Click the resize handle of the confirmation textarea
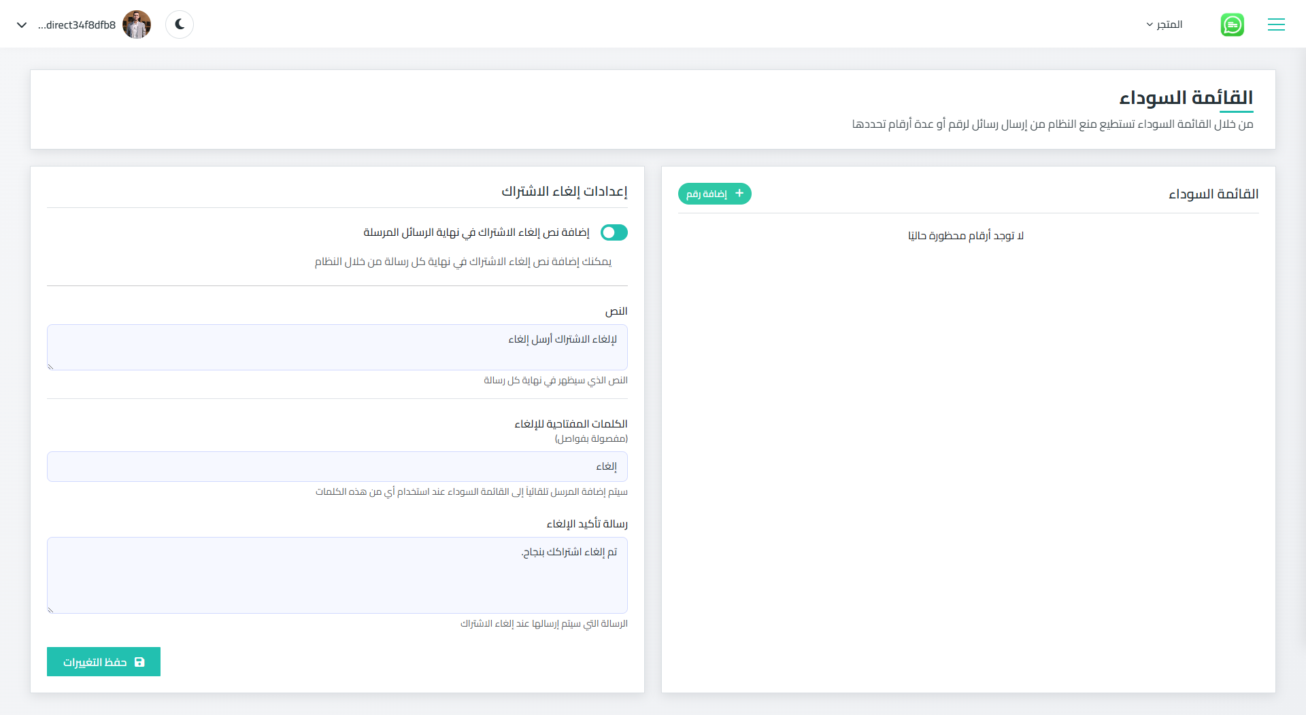Viewport: 1306px width, 715px height. 50,610
